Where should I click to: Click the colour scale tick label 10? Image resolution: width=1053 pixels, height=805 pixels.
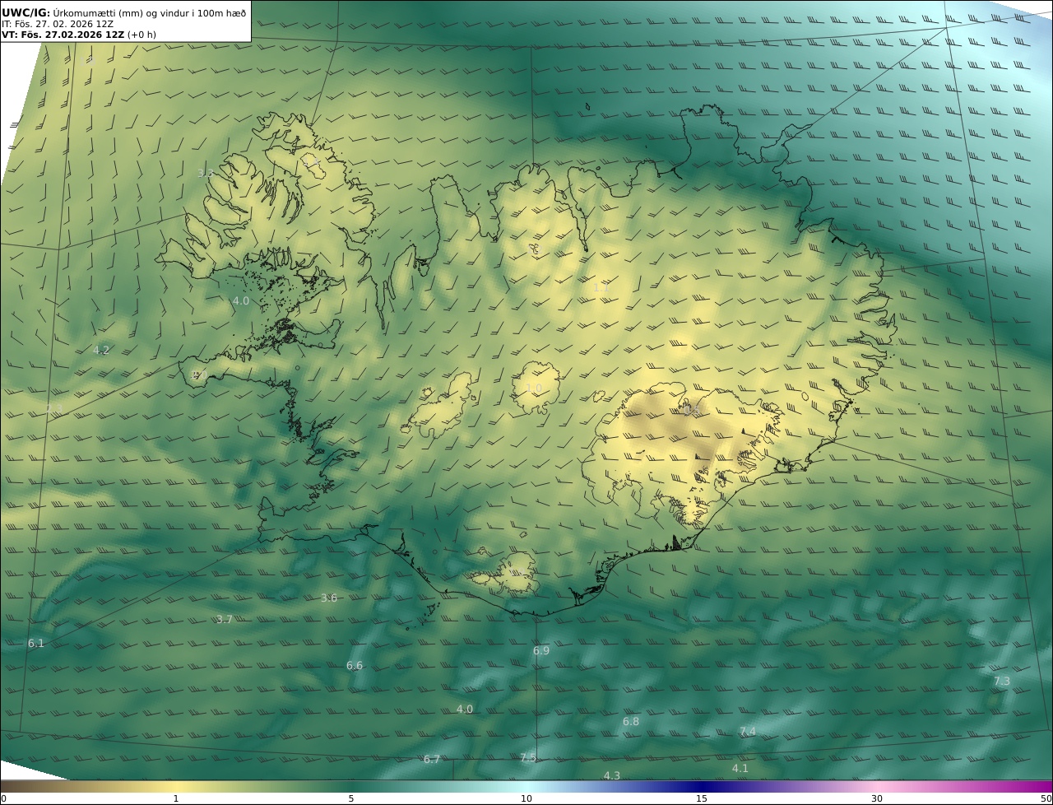[526, 798]
